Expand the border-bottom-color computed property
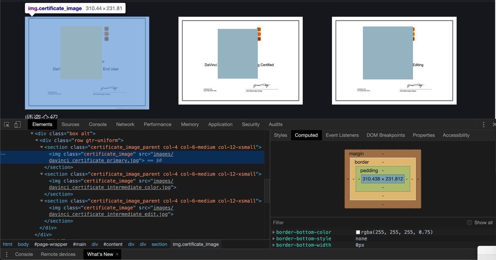This screenshot has width=496, height=260. coord(274,232)
